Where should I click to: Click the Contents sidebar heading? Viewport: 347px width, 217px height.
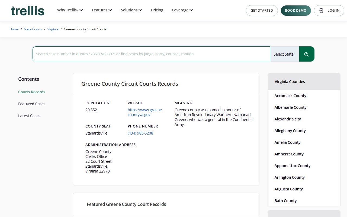[x=28, y=79]
